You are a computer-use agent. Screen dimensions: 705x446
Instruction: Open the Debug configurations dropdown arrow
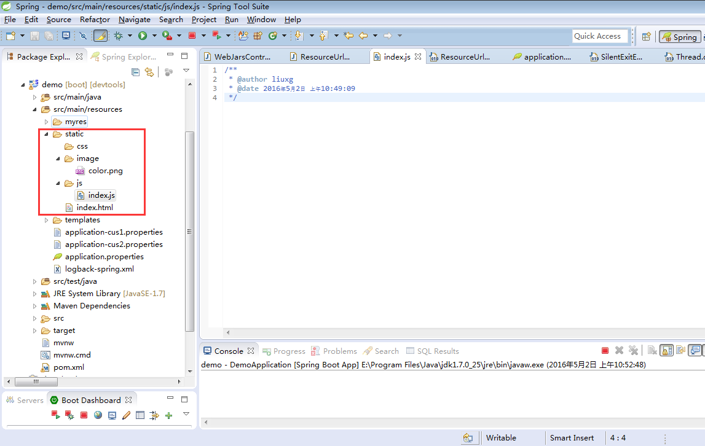pyautogui.click(x=130, y=36)
